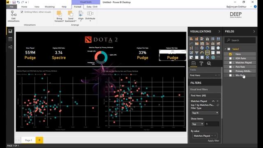
Task: Check the KDA Ratio field
Action: click(x=231, y=58)
